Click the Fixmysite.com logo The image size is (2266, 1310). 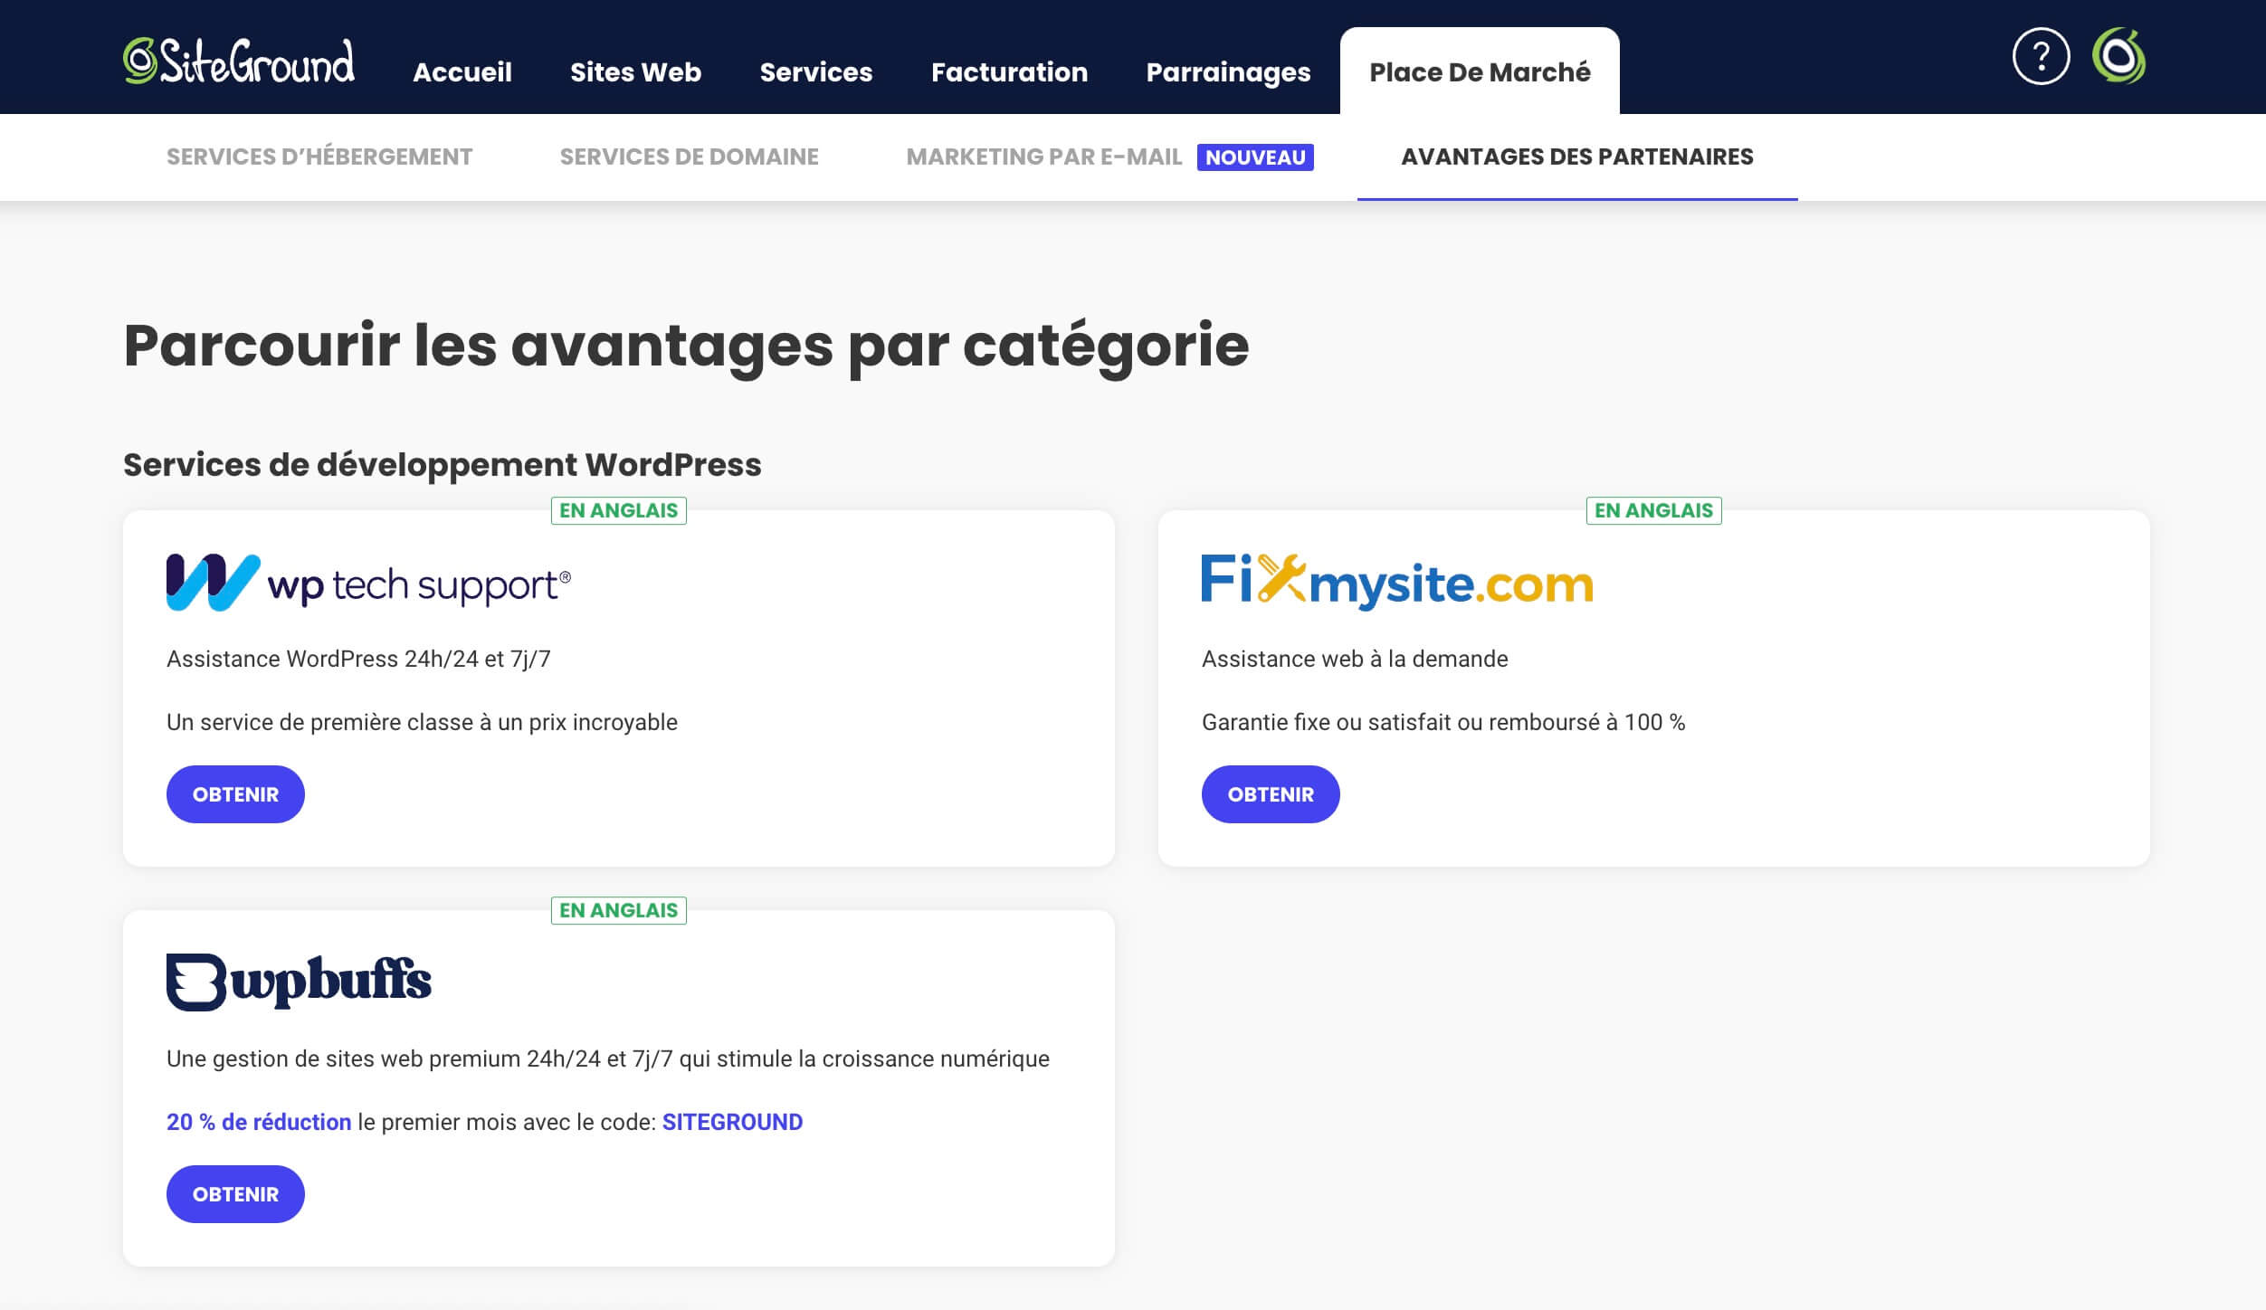click(x=1397, y=582)
